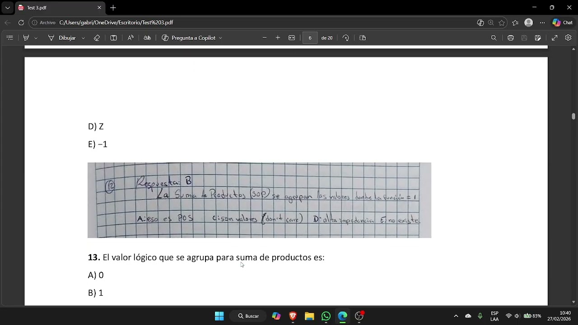Zoom out of the PDF
This screenshot has width=578, height=325.
(265, 38)
